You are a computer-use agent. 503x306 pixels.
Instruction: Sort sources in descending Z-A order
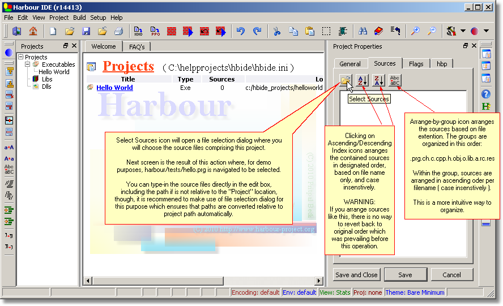[379, 81]
